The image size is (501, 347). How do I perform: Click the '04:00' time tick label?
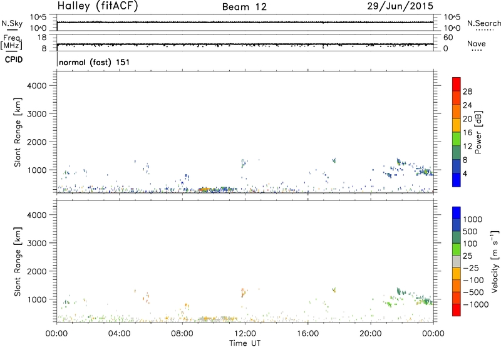[x=120, y=334]
